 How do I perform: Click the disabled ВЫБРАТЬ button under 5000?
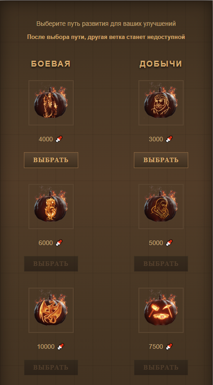[x=161, y=264]
